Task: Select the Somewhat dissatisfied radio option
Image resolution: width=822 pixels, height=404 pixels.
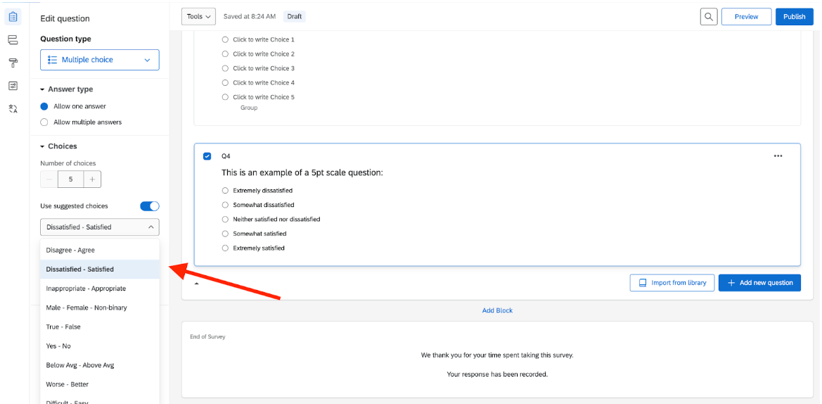Action: (226, 205)
